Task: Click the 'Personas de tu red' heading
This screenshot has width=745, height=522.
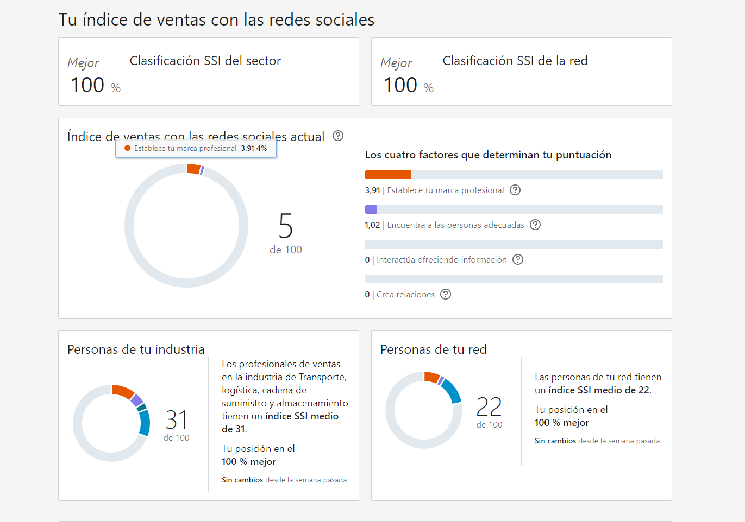Action: click(434, 349)
